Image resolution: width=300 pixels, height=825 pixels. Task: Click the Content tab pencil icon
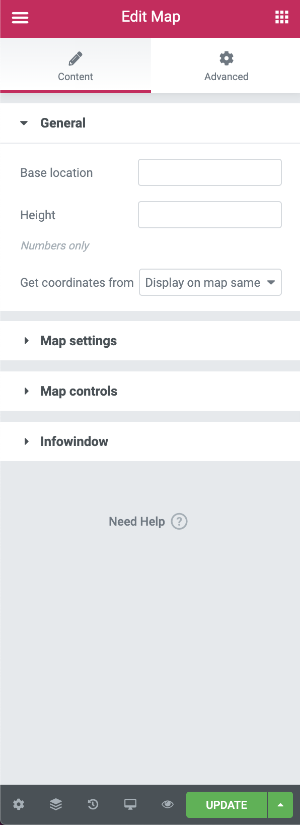75,58
